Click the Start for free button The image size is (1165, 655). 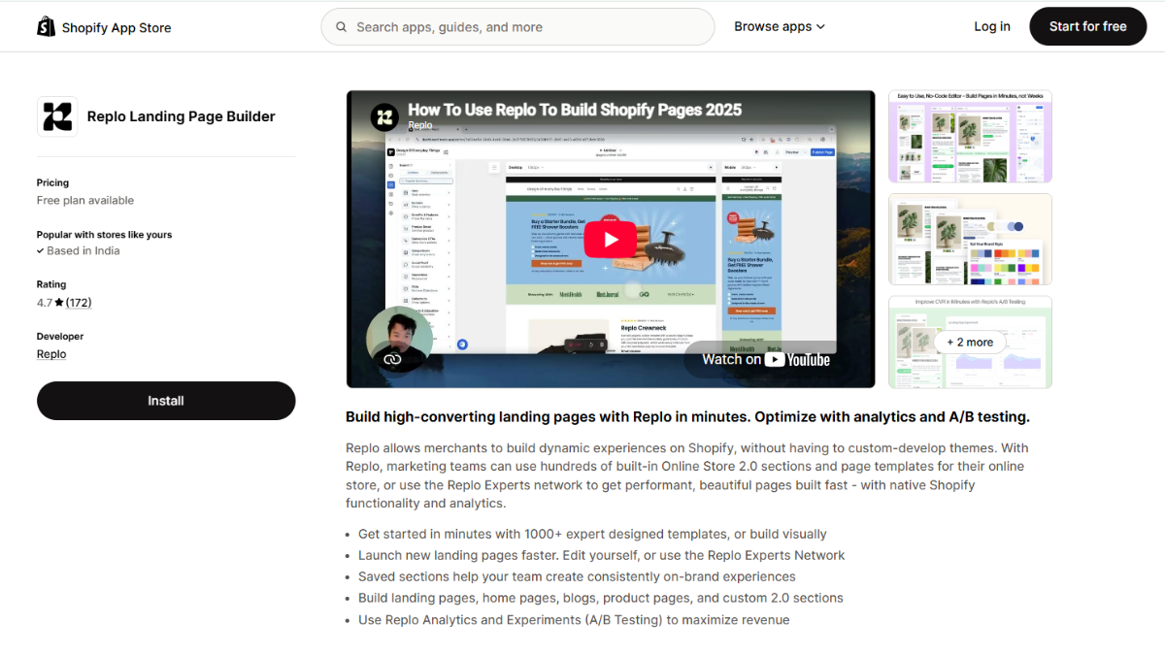point(1087,27)
